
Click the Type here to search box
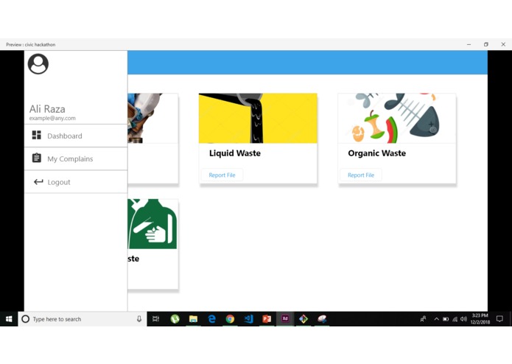pos(83,319)
